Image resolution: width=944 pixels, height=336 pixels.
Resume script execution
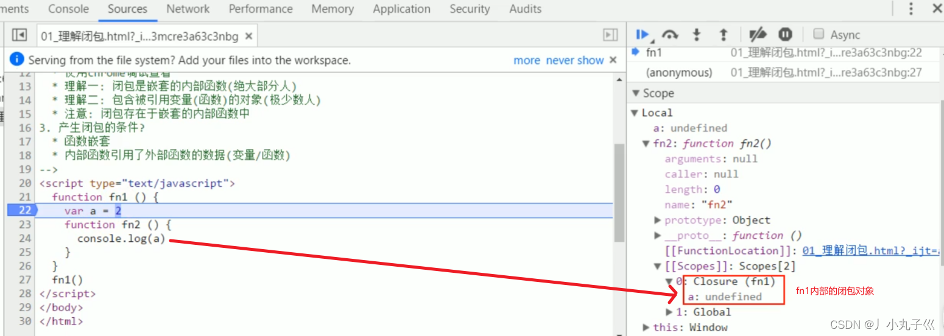click(x=643, y=35)
